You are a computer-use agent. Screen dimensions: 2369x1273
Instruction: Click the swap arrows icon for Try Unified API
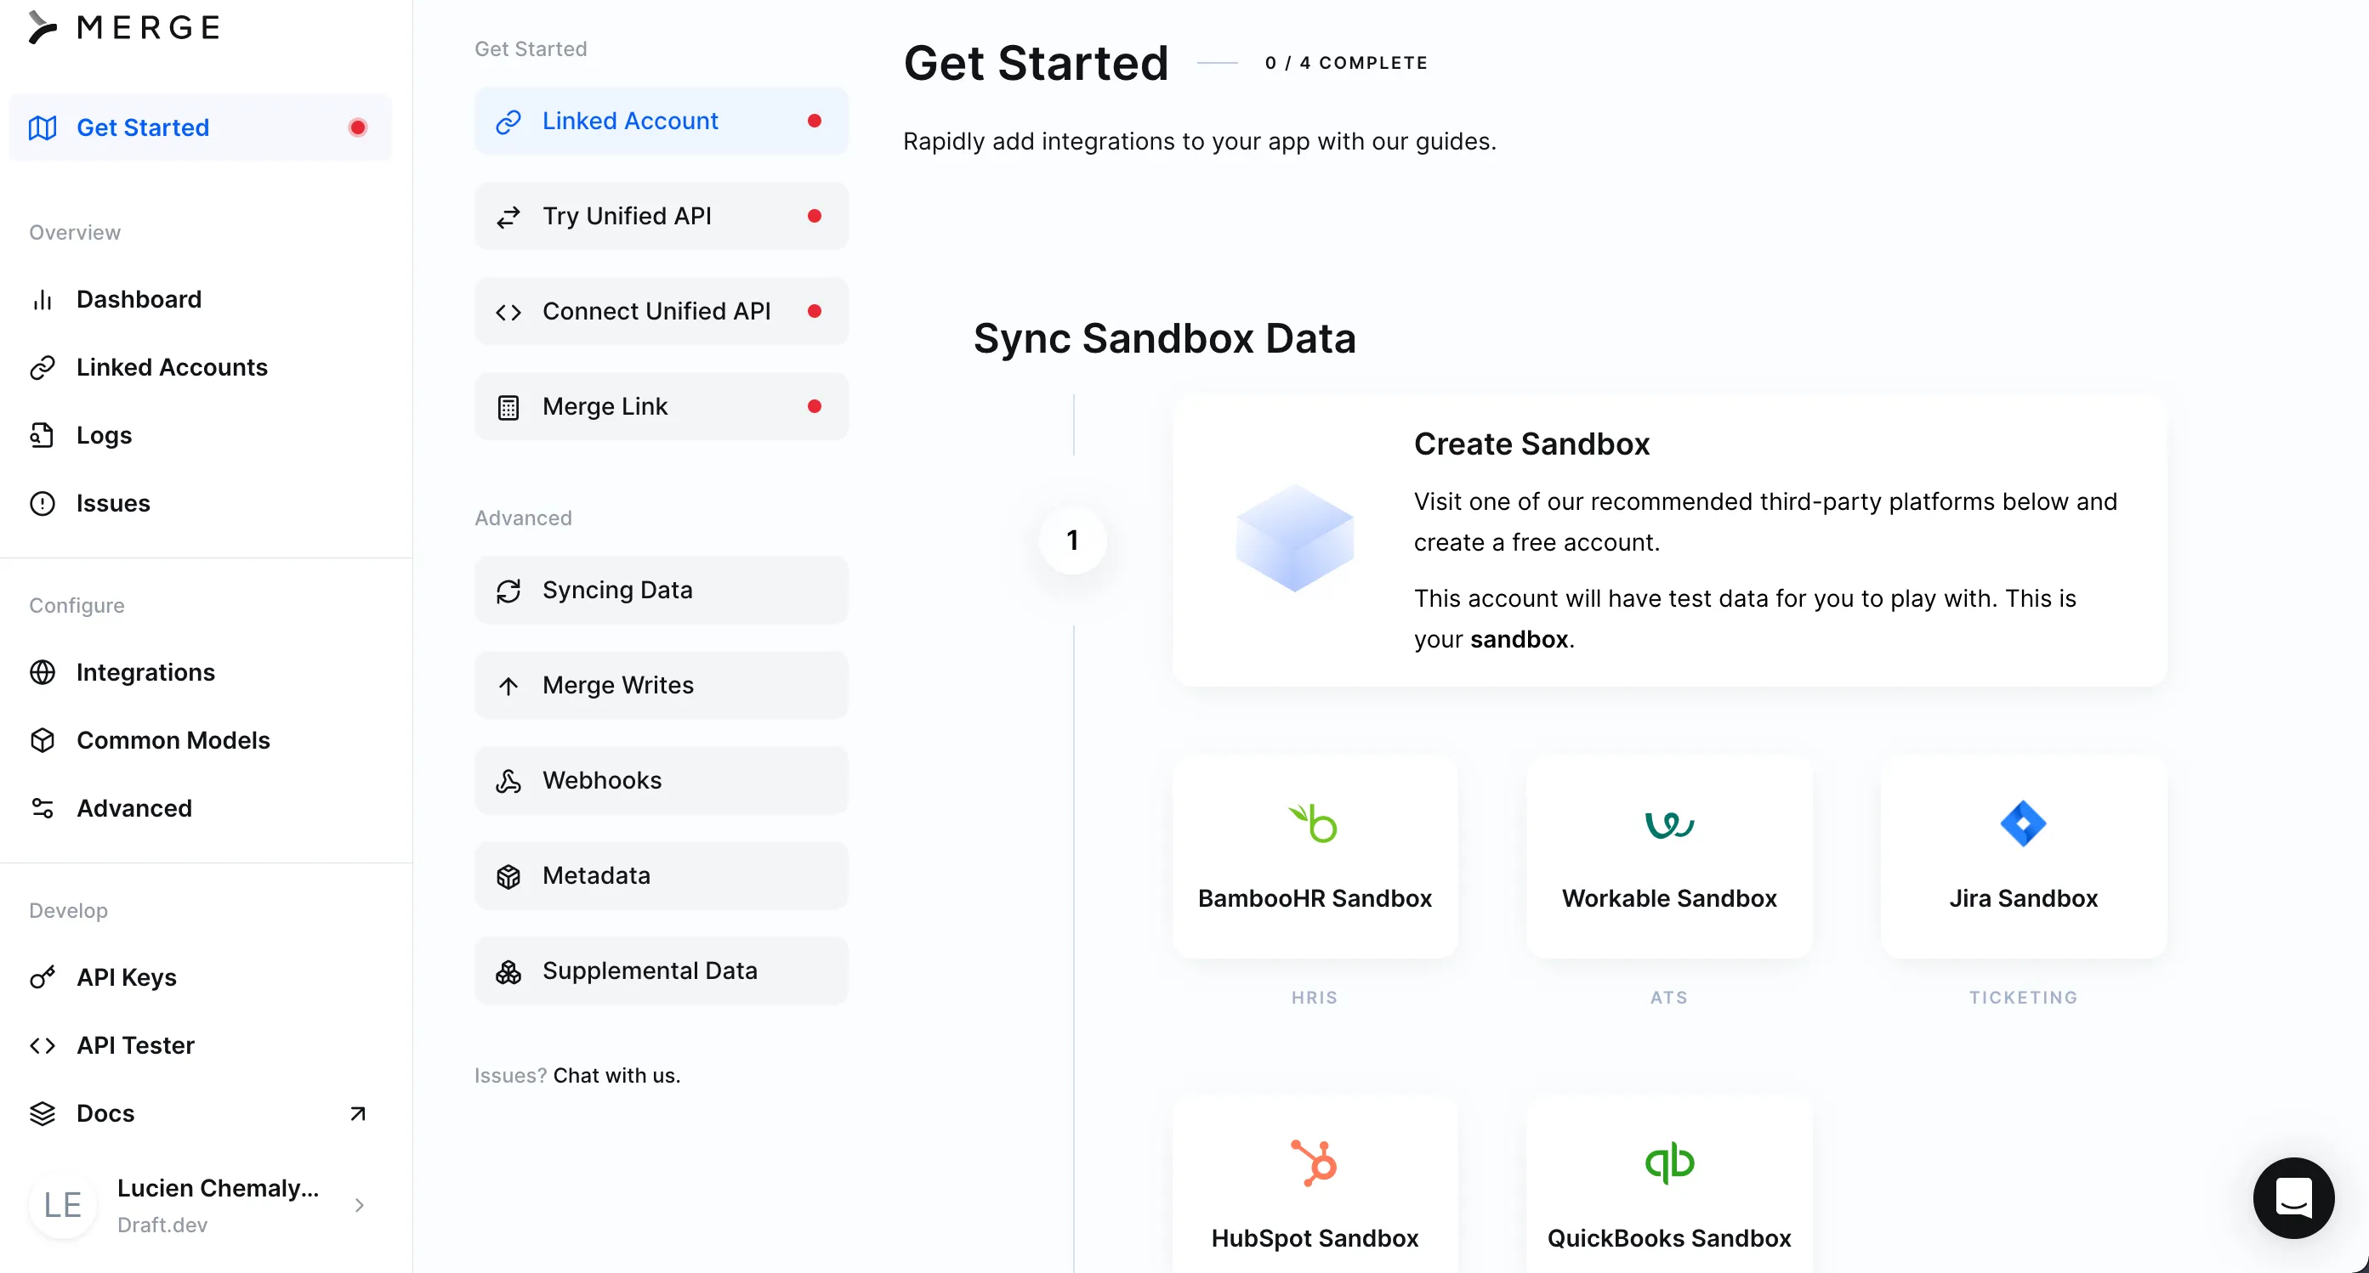pyautogui.click(x=508, y=217)
